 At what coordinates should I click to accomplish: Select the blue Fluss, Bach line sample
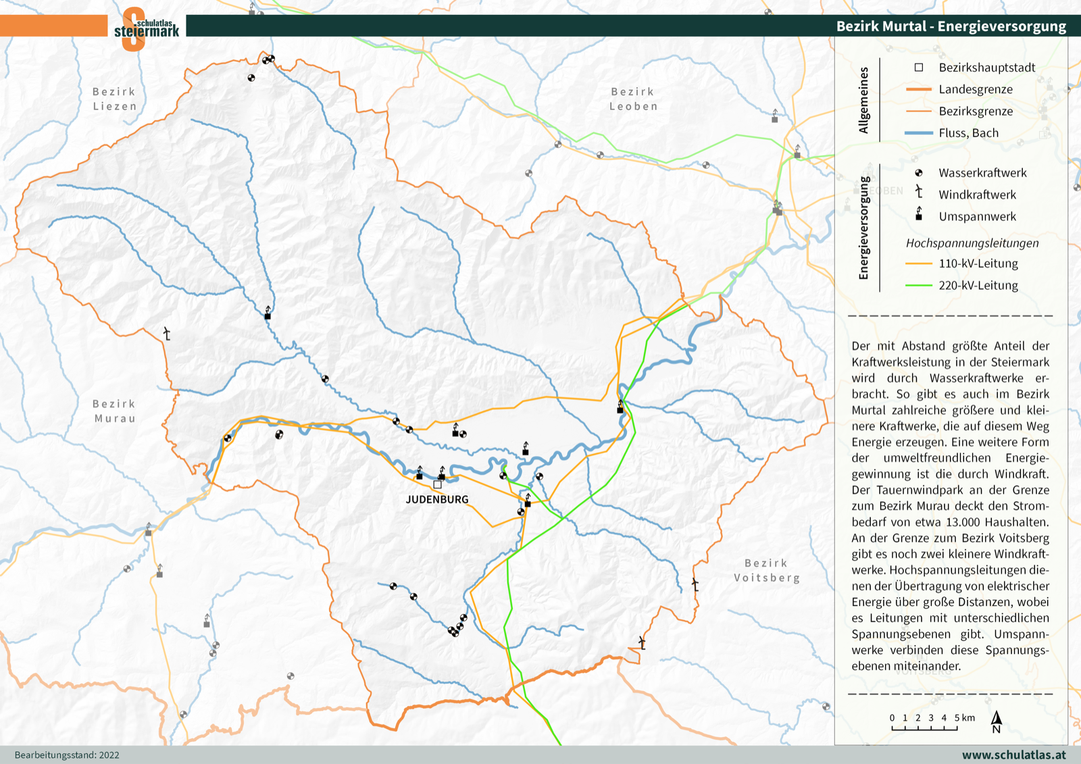[918, 133]
